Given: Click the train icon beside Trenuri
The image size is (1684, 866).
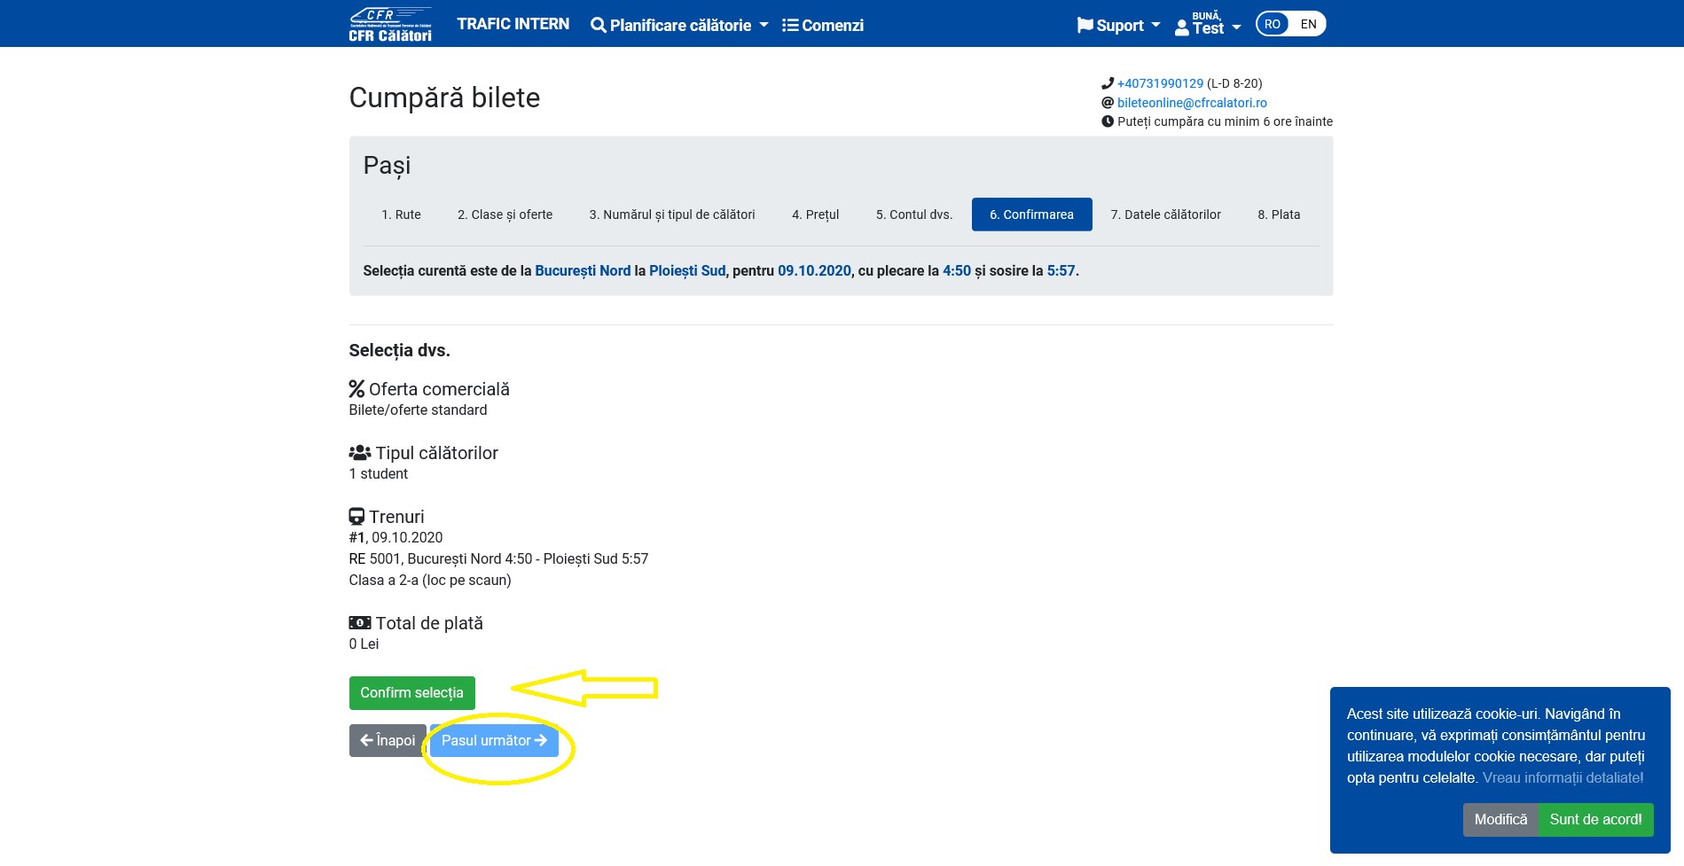Looking at the screenshot, I should pyautogui.click(x=356, y=517).
